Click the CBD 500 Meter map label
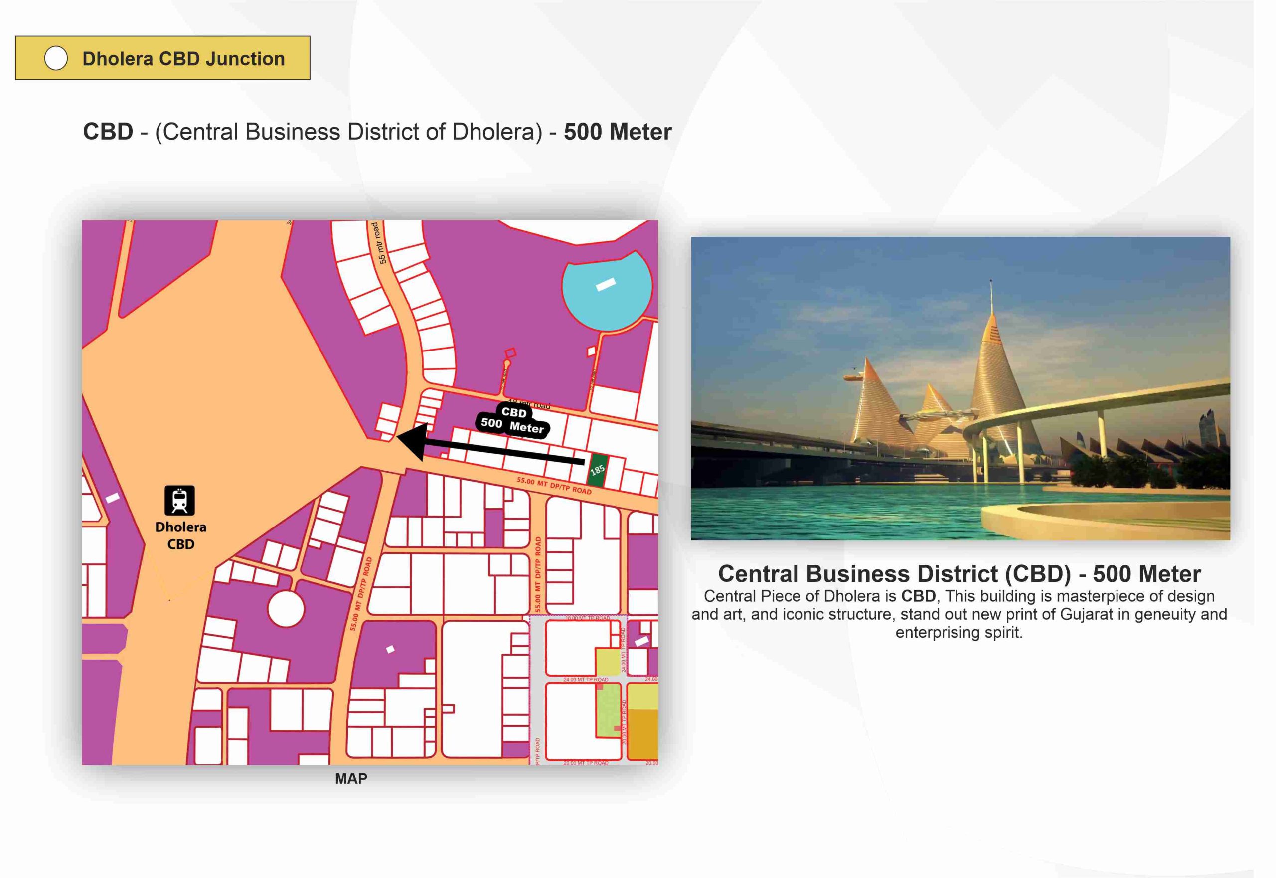The image size is (1276, 878). pyautogui.click(x=512, y=420)
